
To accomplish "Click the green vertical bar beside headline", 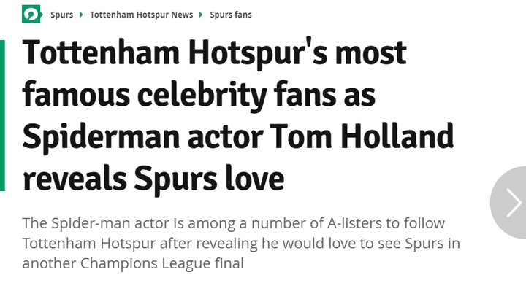I will pos(2,115).
